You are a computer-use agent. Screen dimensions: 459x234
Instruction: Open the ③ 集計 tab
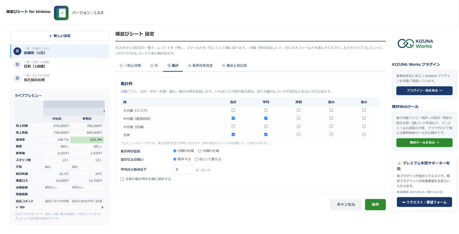[173, 66]
